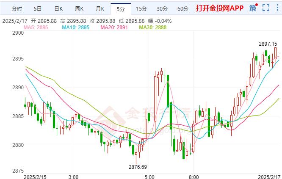Switch to the 月K tab

[100, 8]
